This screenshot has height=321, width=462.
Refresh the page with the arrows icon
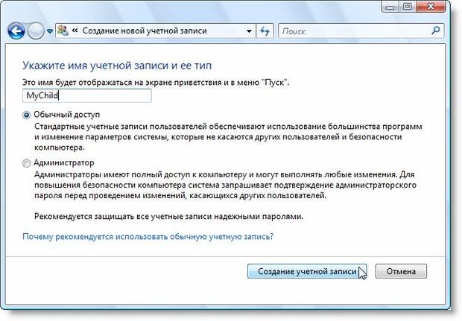click(x=265, y=31)
